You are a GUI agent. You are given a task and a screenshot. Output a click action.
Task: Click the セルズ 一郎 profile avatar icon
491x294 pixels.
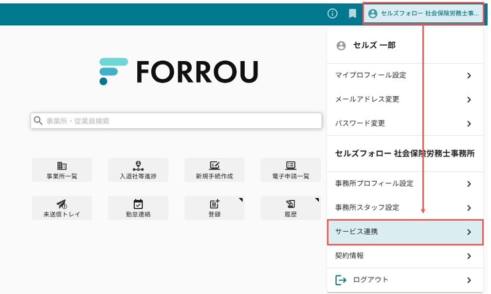341,46
